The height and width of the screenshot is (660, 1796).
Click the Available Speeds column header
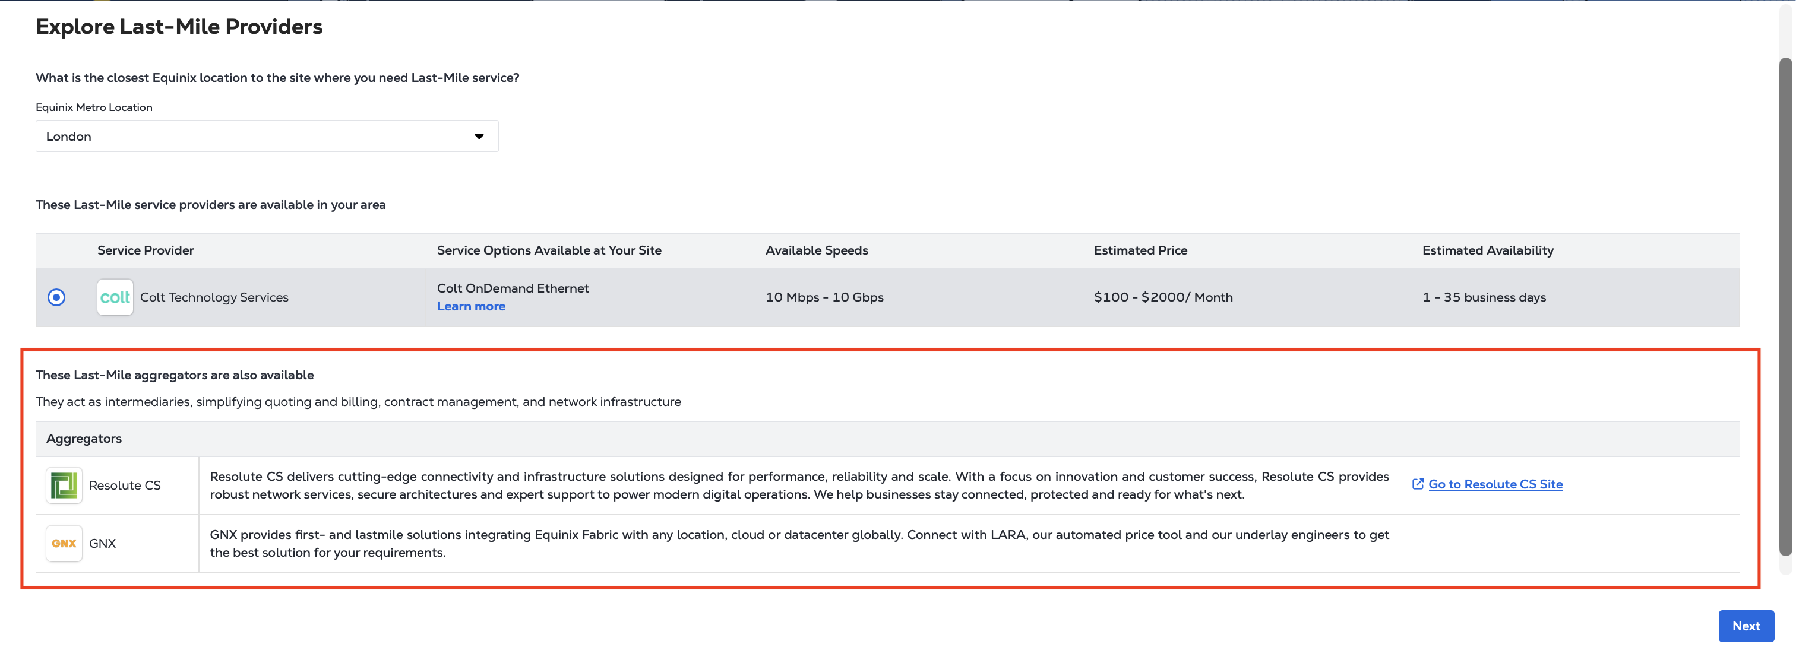coord(817,251)
